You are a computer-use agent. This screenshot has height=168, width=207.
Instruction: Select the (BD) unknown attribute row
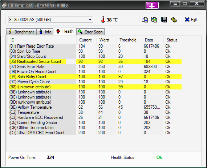pyautogui.click(x=95, y=102)
